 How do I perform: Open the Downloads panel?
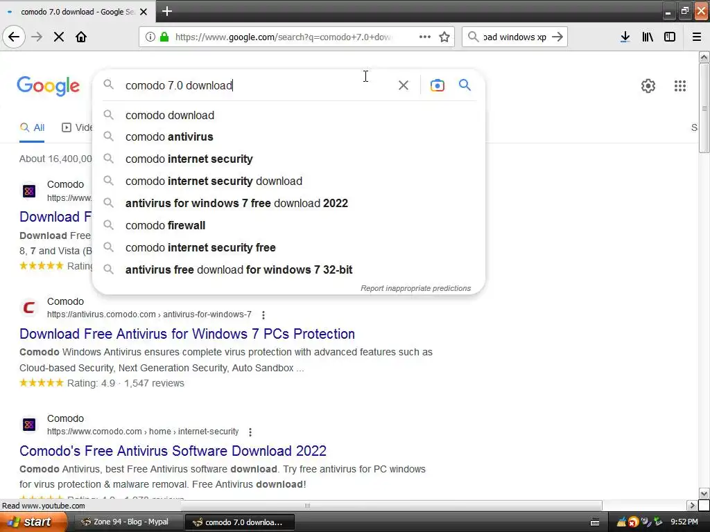click(x=625, y=37)
